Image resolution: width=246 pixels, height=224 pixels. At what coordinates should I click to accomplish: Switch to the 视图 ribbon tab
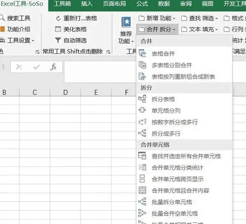(x=207, y=4)
